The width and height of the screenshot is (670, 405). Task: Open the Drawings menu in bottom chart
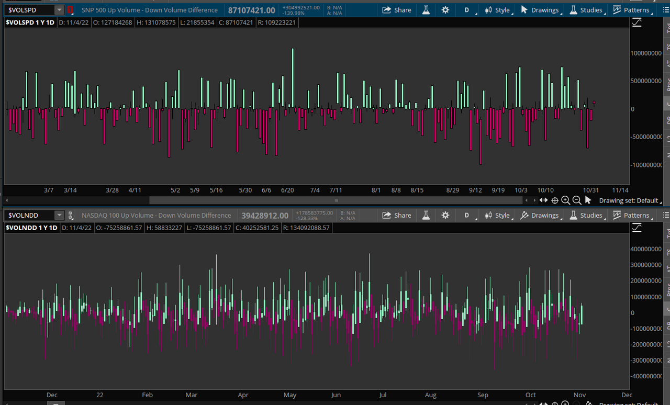point(541,215)
